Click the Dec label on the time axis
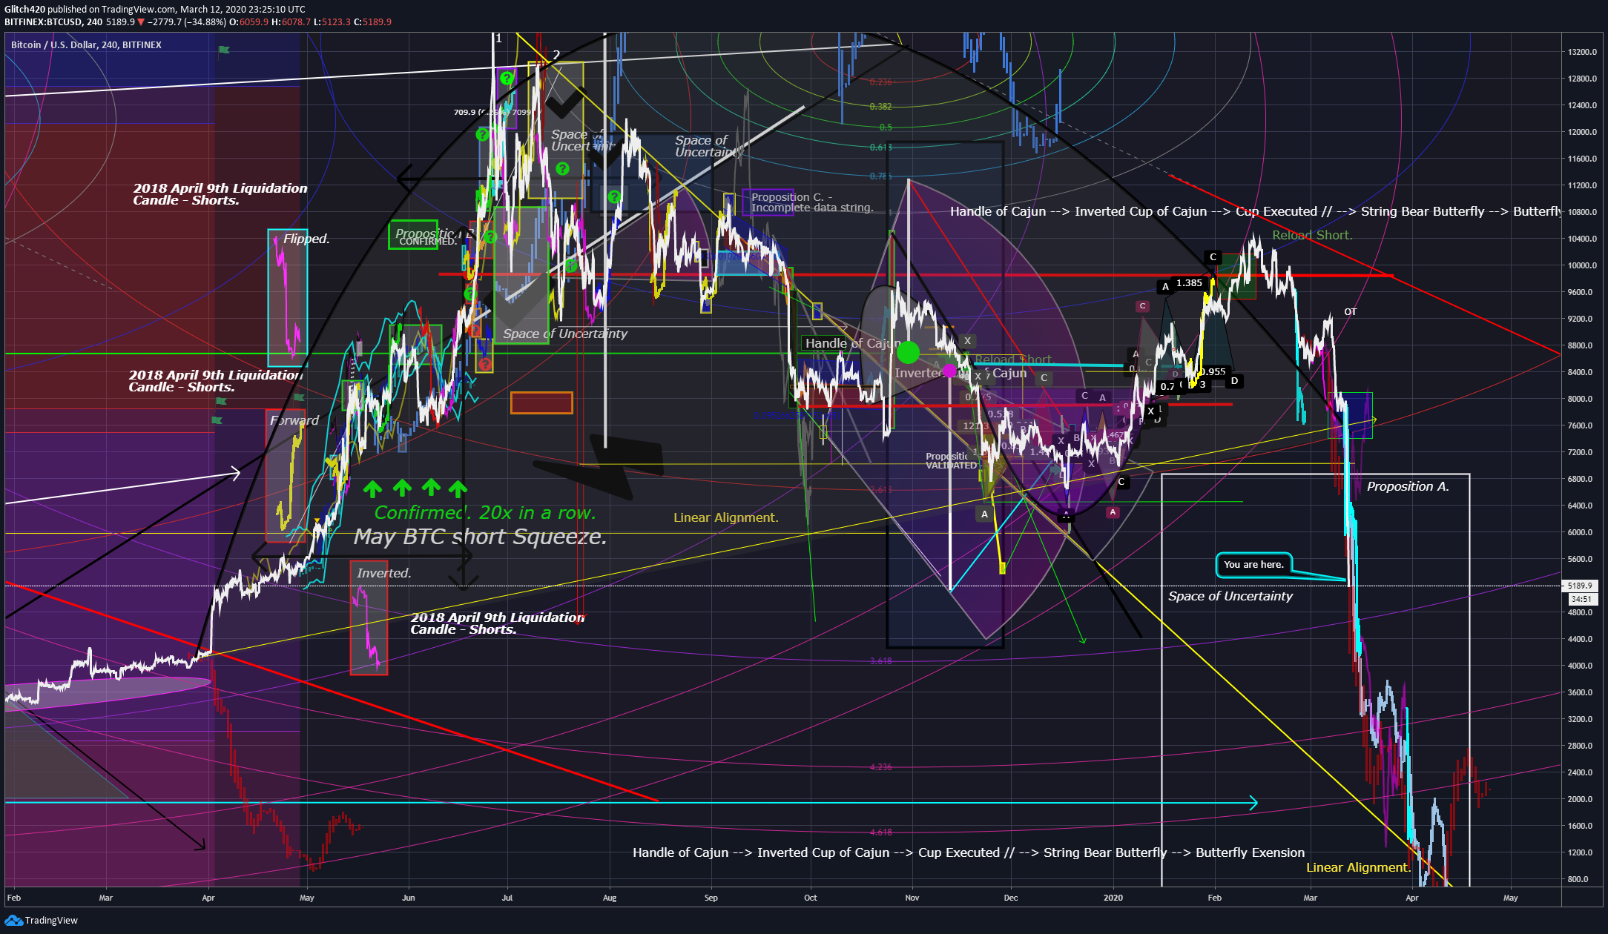 tap(1011, 898)
